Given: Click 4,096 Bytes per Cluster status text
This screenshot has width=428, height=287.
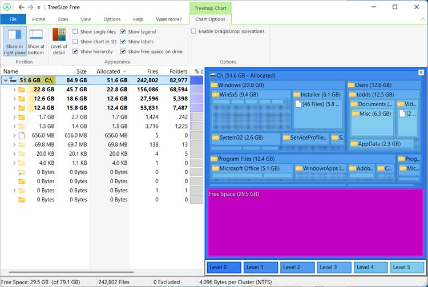Looking at the screenshot, I should tap(235, 282).
